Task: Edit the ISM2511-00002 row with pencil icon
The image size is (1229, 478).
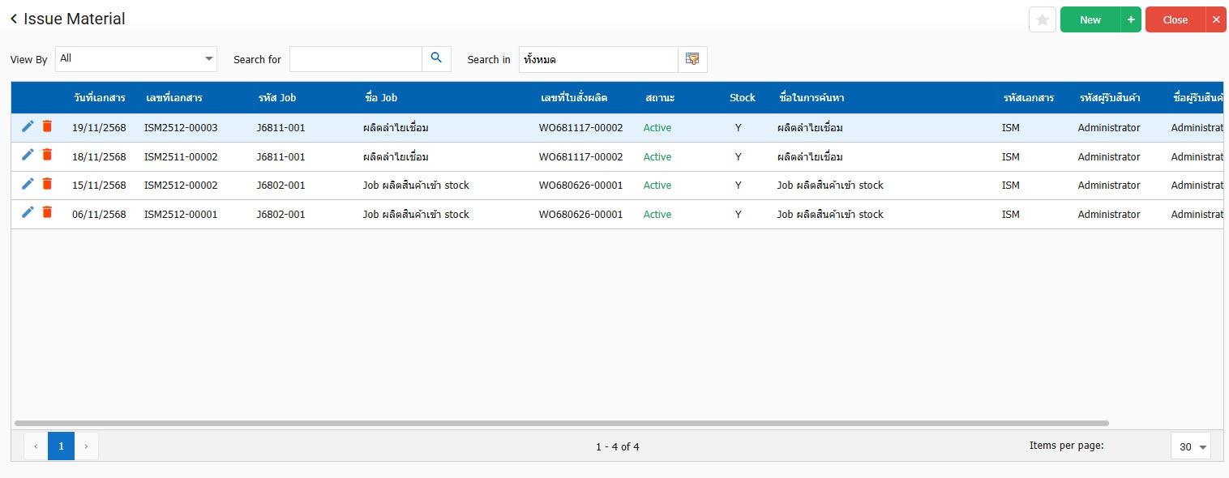Action: [28, 155]
